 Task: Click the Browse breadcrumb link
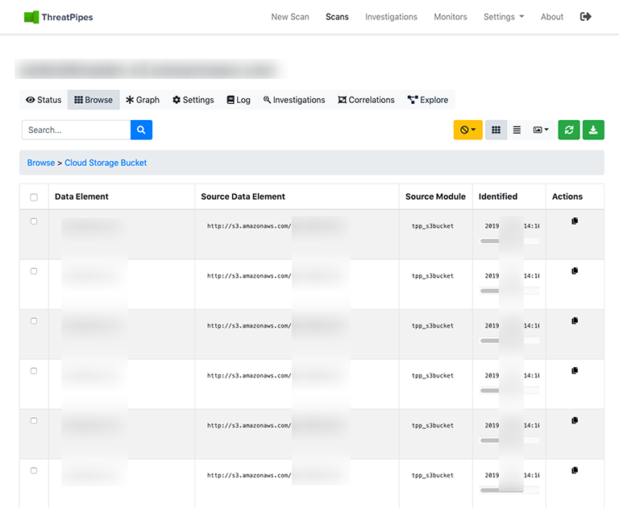click(x=41, y=163)
